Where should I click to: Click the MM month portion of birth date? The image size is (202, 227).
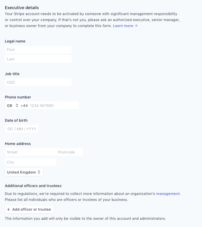point(20,129)
